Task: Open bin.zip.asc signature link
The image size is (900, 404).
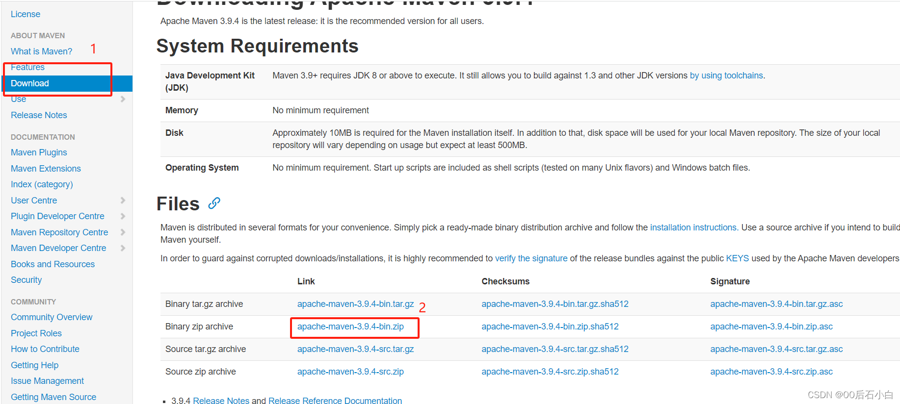Action: (771, 327)
